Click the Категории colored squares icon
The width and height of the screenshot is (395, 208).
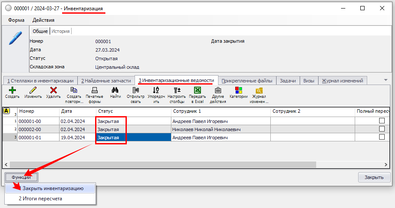tap(239, 91)
